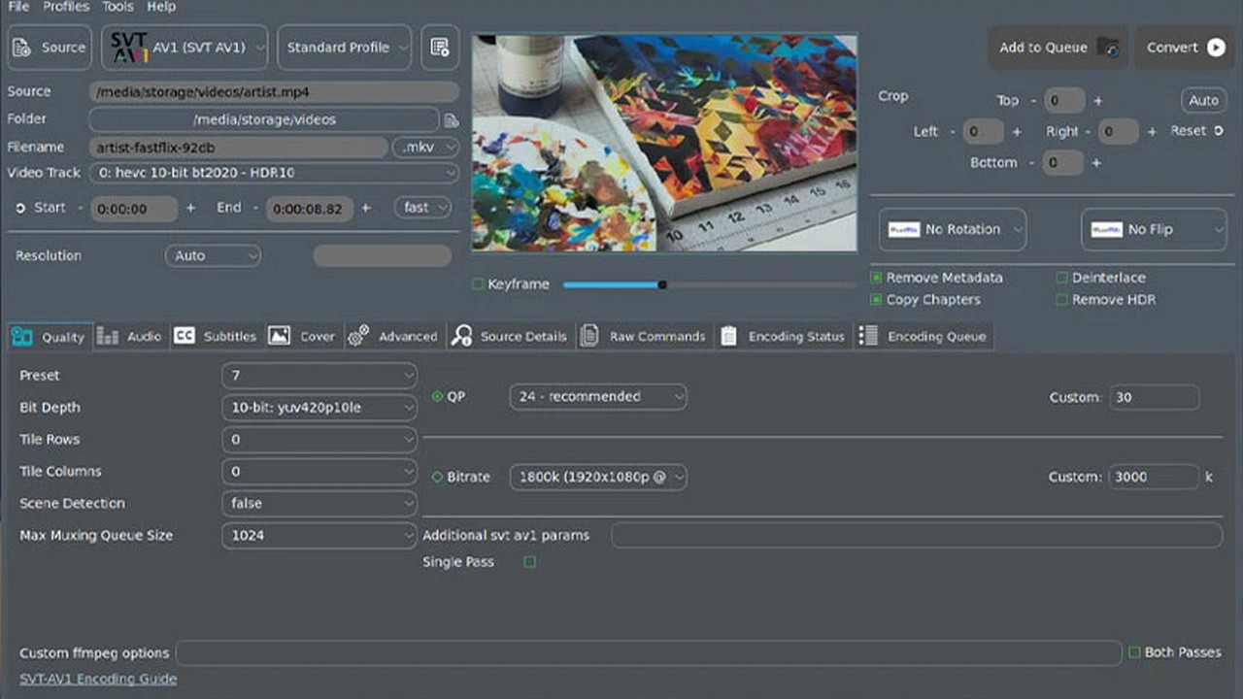This screenshot has width=1243, height=699.
Task: Open the Profiles menu
Action: pyautogui.click(x=66, y=7)
